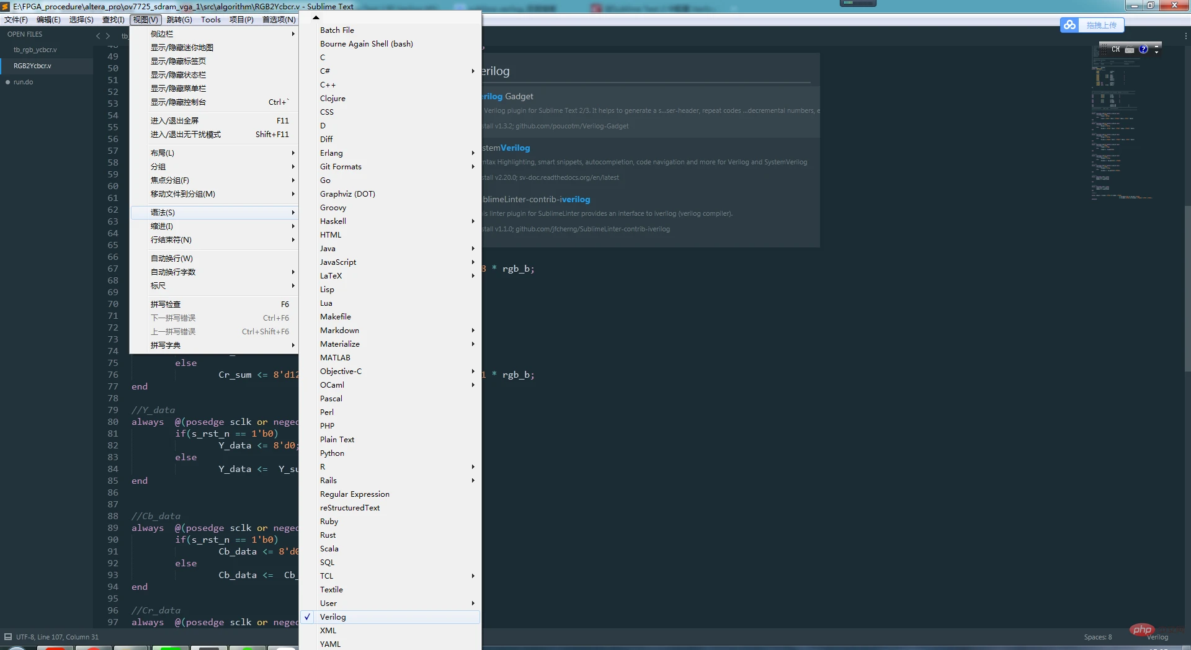Click Spaces: 8 indentation setting in status bar
1191x650 pixels.
pos(1097,637)
